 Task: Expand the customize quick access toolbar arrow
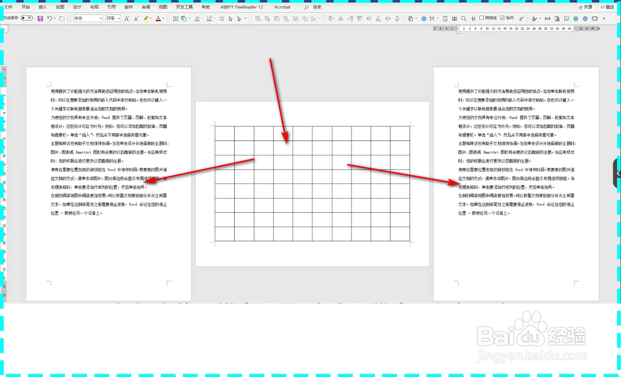coord(604,18)
